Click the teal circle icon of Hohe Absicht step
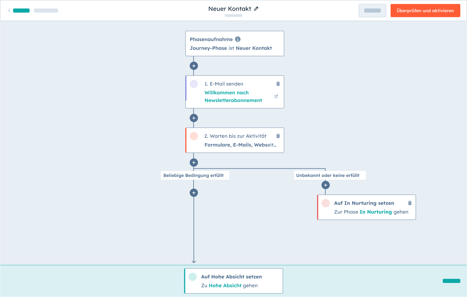467x297 pixels. click(x=193, y=277)
